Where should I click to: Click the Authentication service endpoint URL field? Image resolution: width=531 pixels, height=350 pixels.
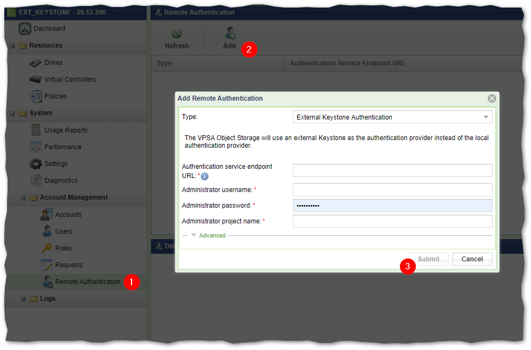[x=392, y=170]
